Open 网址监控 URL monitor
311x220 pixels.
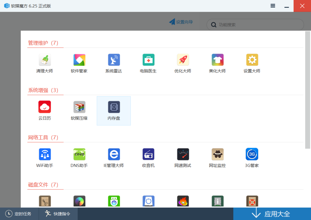[x=217, y=158]
